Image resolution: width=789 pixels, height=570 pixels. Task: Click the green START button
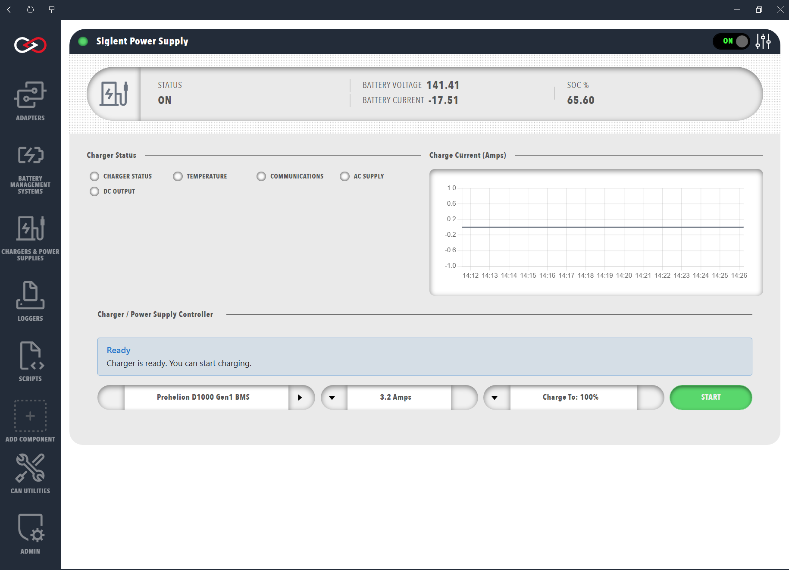711,398
